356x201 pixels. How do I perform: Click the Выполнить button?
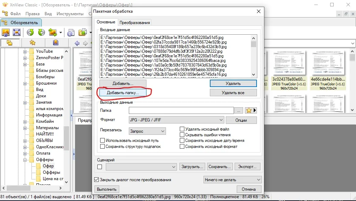pyautogui.click(x=107, y=189)
